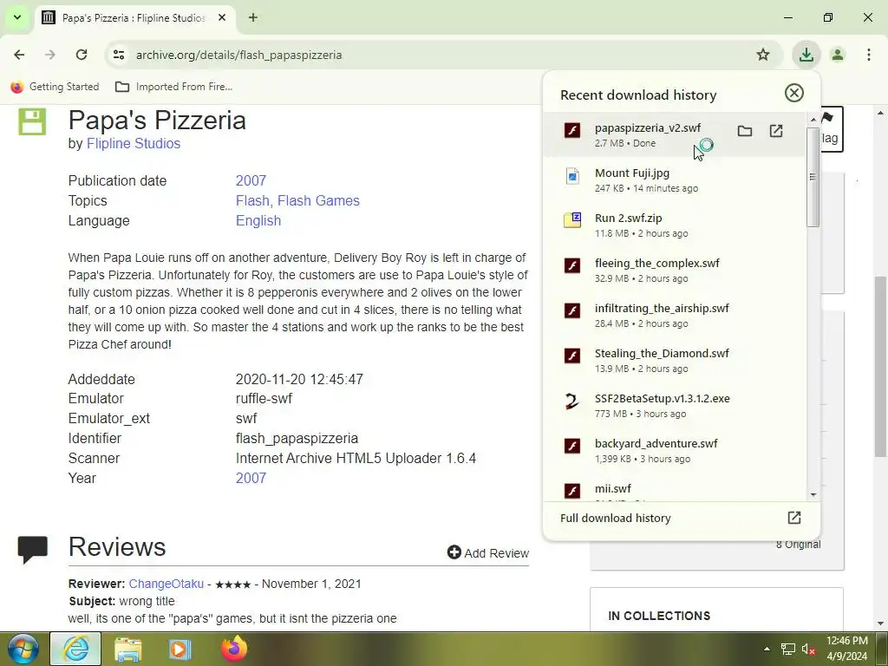Viewport: 888px width, 666px height.
Task: Open Full download history
Action: click(x=682, y=518)
